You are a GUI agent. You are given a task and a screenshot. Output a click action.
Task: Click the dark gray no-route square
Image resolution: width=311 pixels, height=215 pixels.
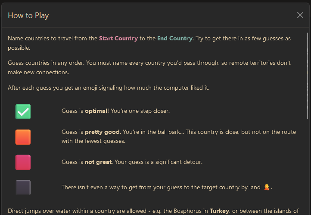click(x=23, y=188)
